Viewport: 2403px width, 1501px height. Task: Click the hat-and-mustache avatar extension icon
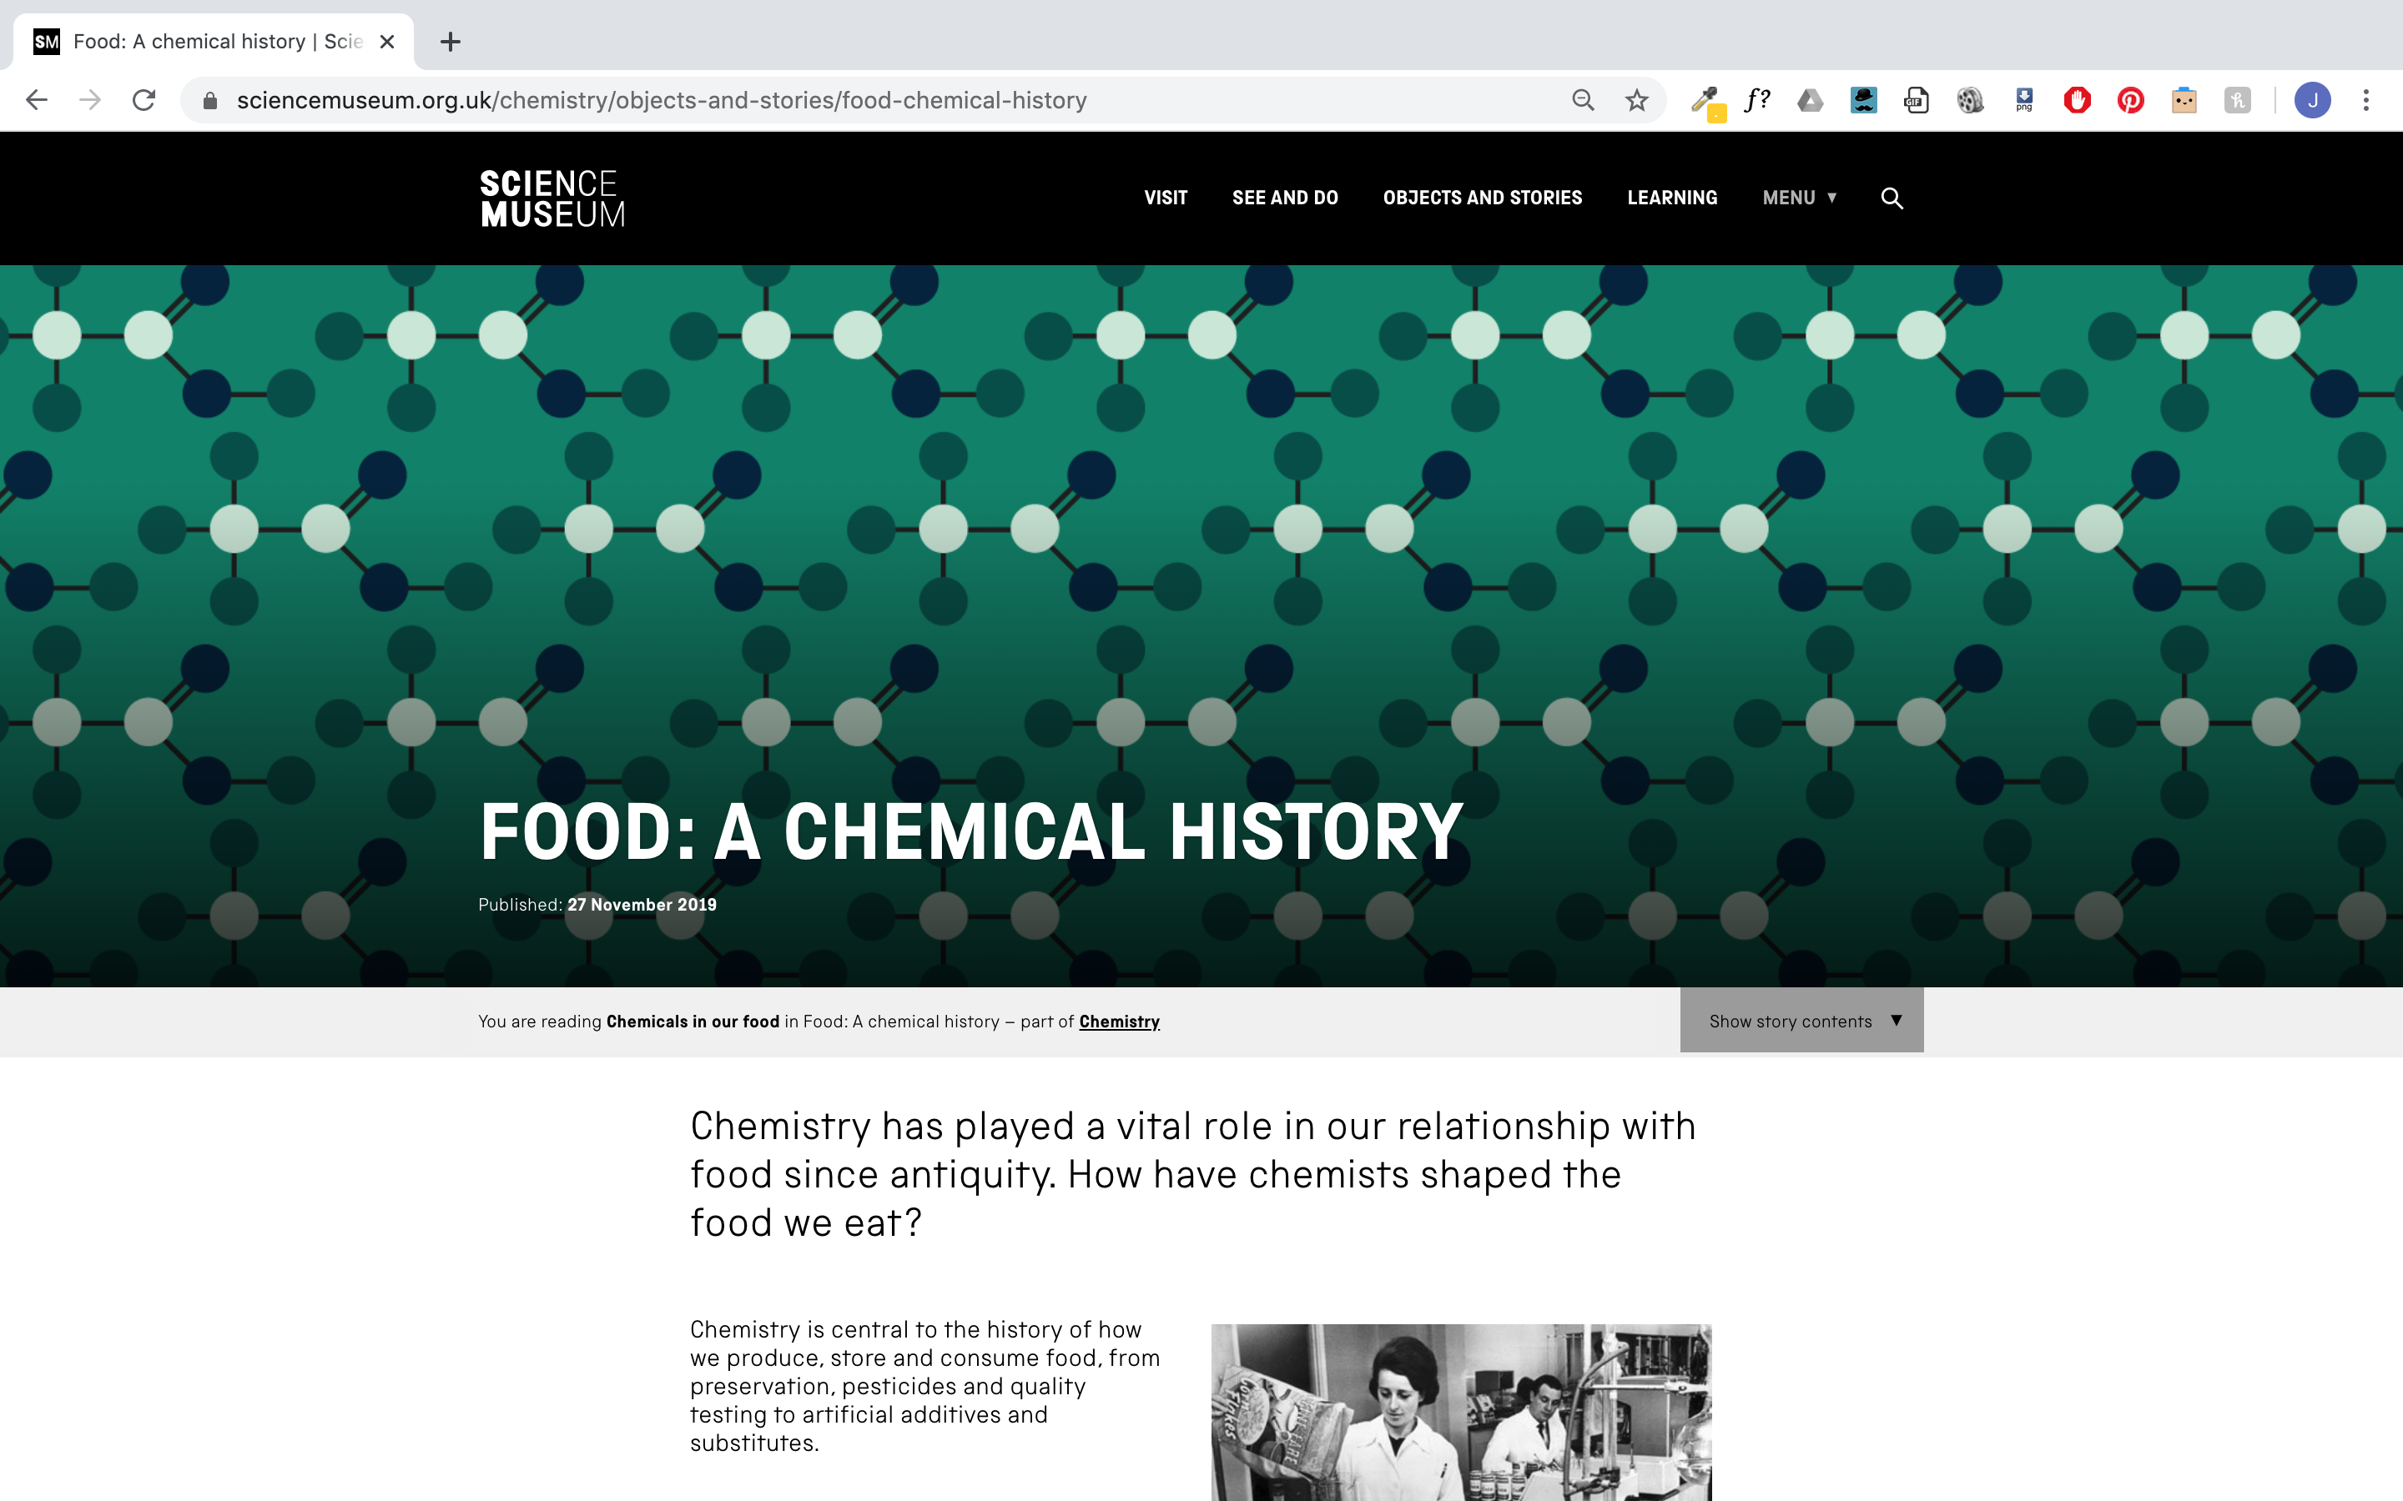click(x=1863, y=100)
